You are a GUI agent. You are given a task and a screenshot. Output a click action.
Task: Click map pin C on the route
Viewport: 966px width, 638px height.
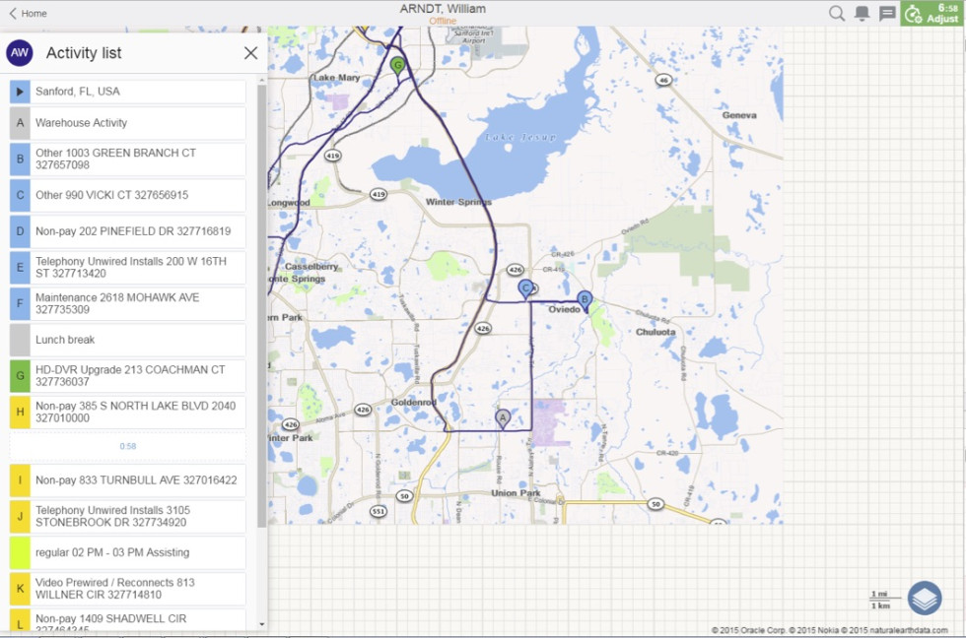(x=525, y=287)
